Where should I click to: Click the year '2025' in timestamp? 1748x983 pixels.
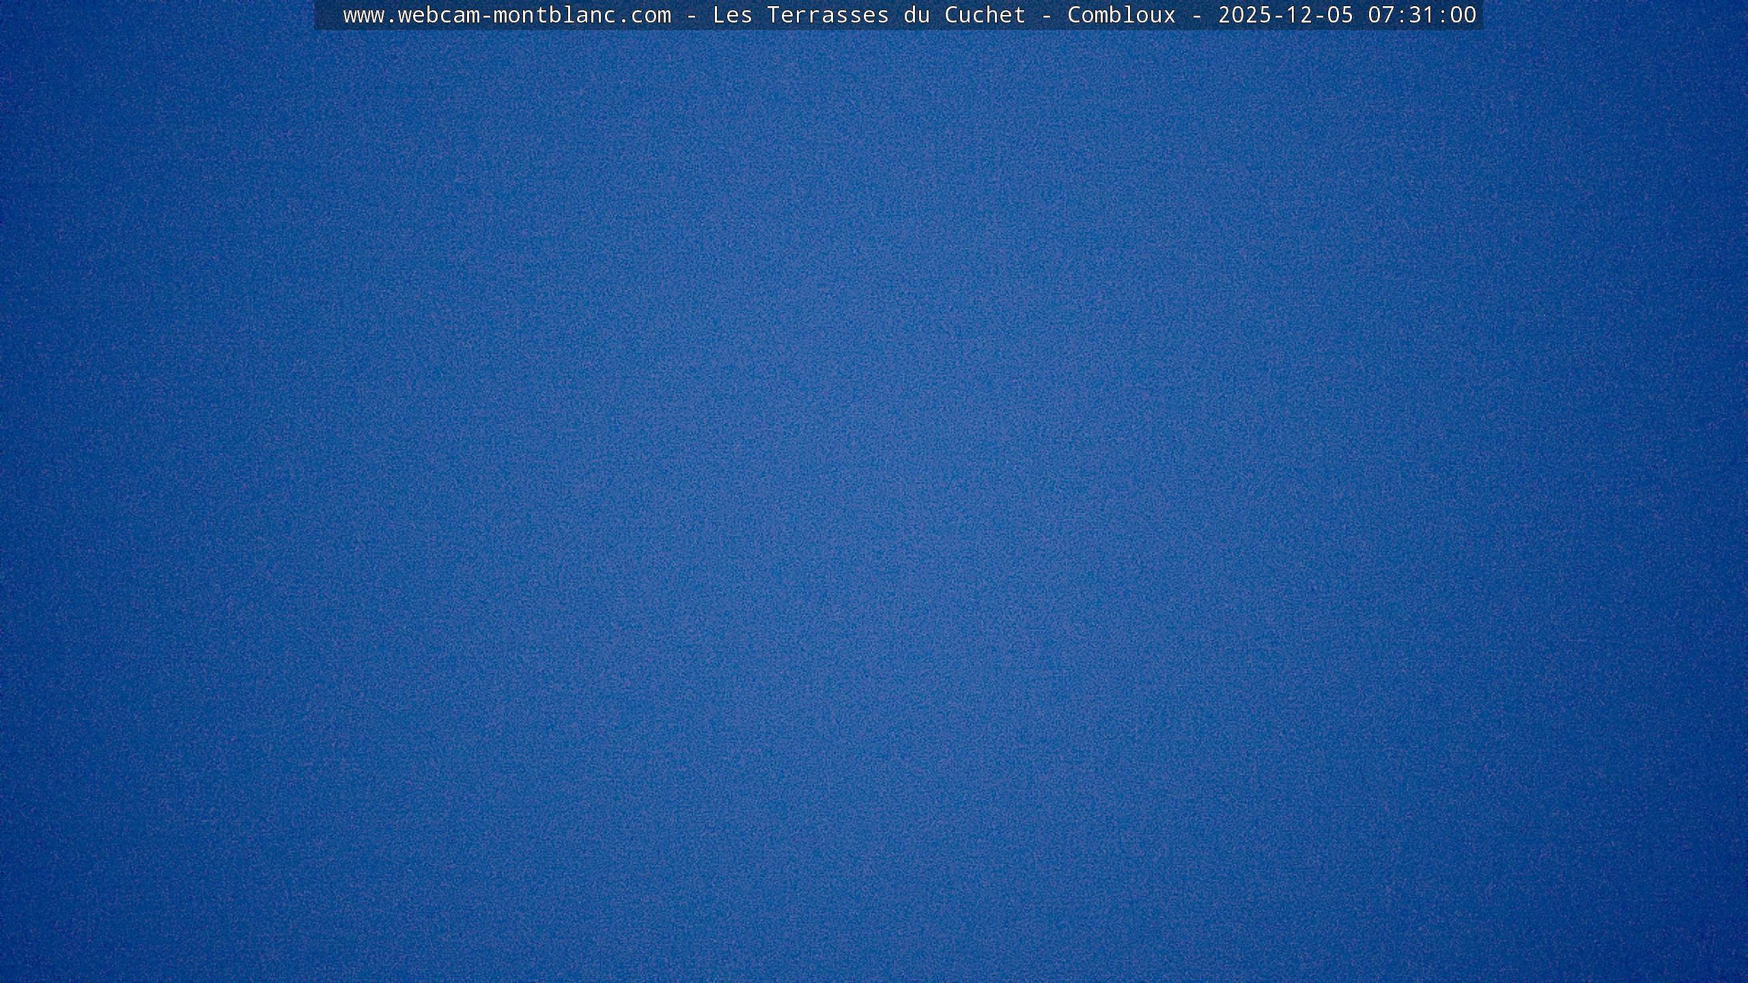(x=1245, y=15)
